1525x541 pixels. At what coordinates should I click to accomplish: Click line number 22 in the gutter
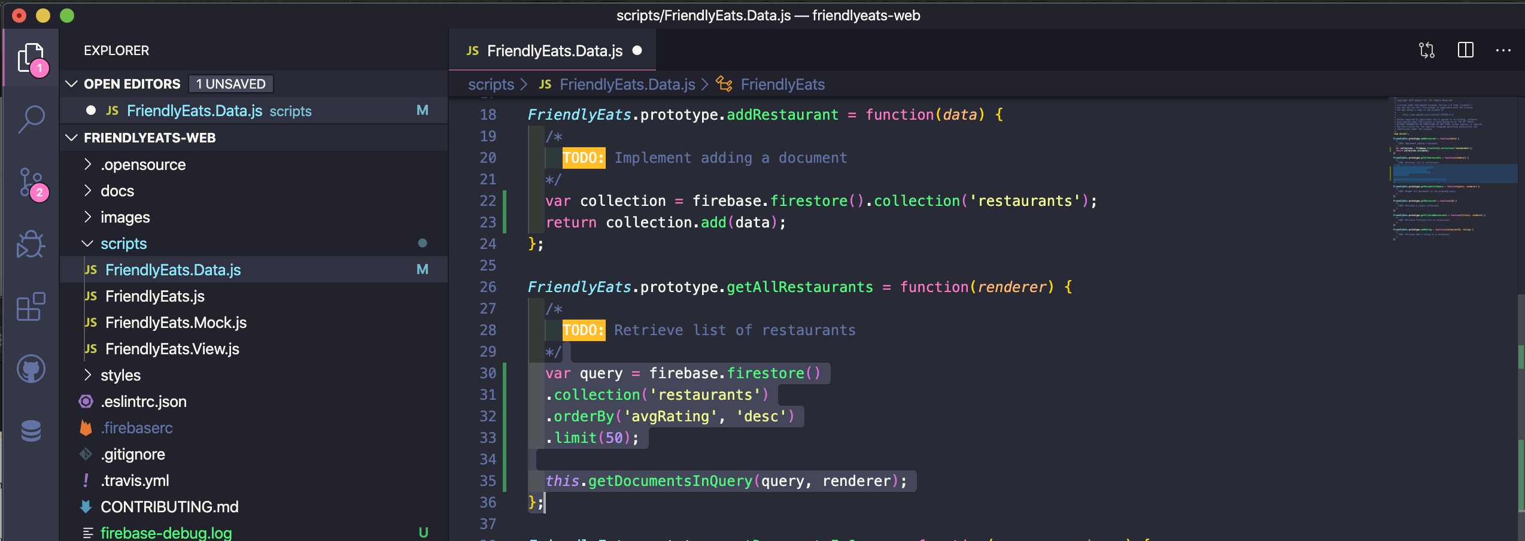tap(488, 200)
